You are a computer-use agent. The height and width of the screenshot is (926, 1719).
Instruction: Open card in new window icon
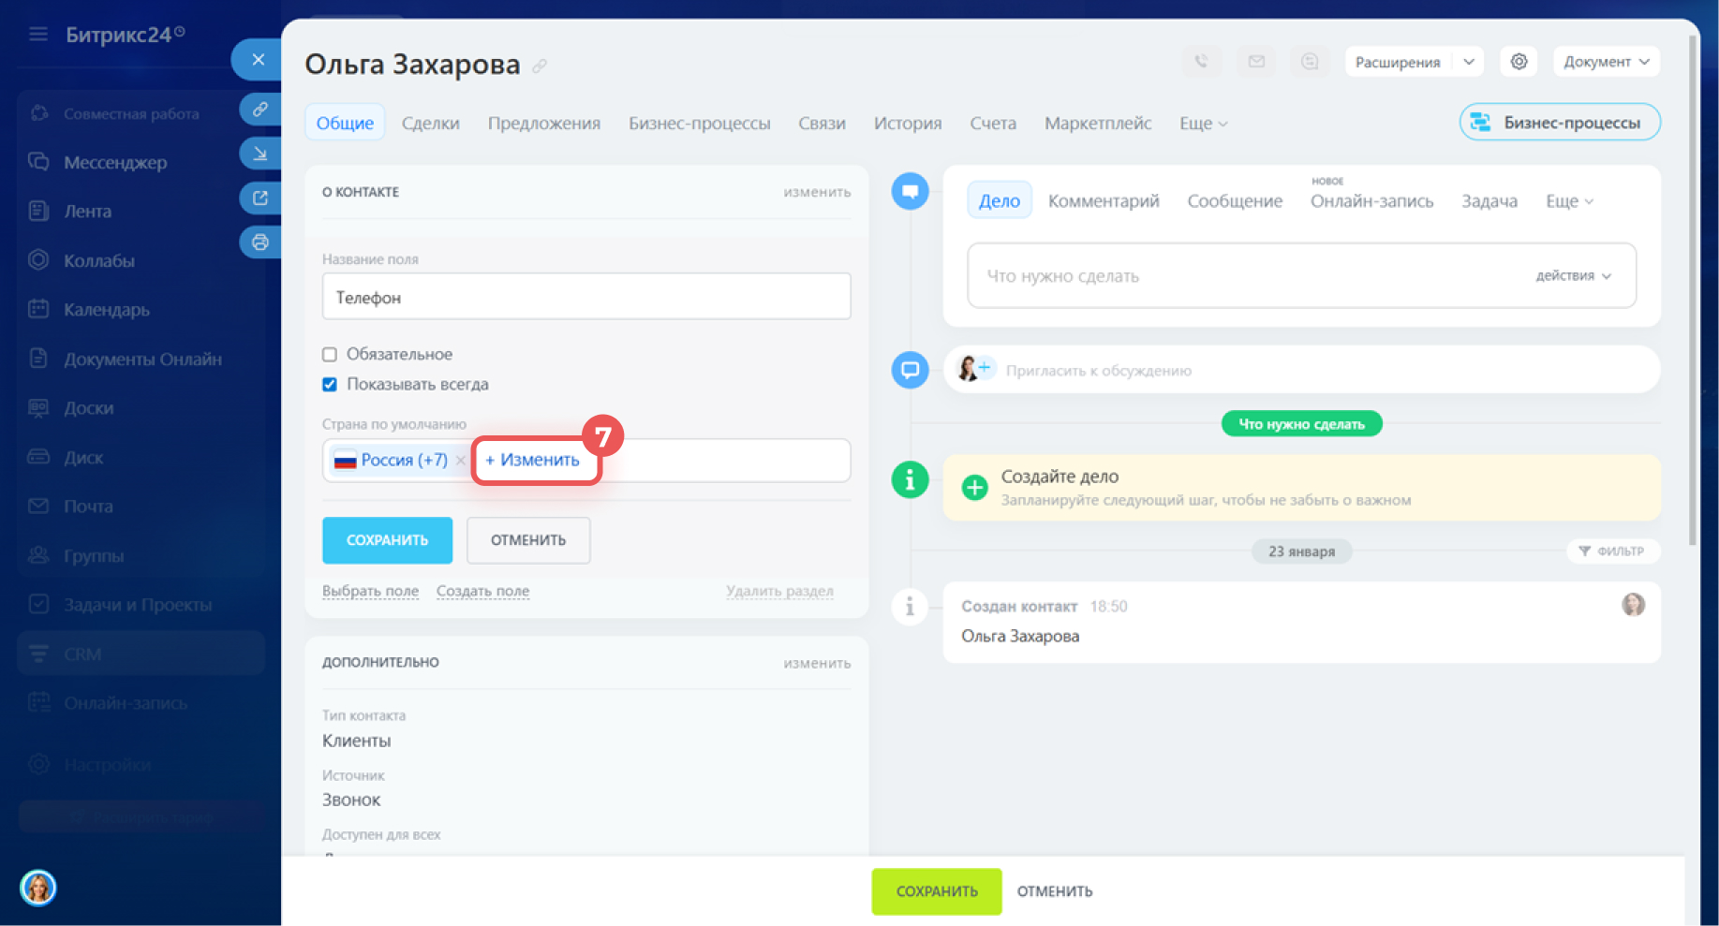pos(259,198)
